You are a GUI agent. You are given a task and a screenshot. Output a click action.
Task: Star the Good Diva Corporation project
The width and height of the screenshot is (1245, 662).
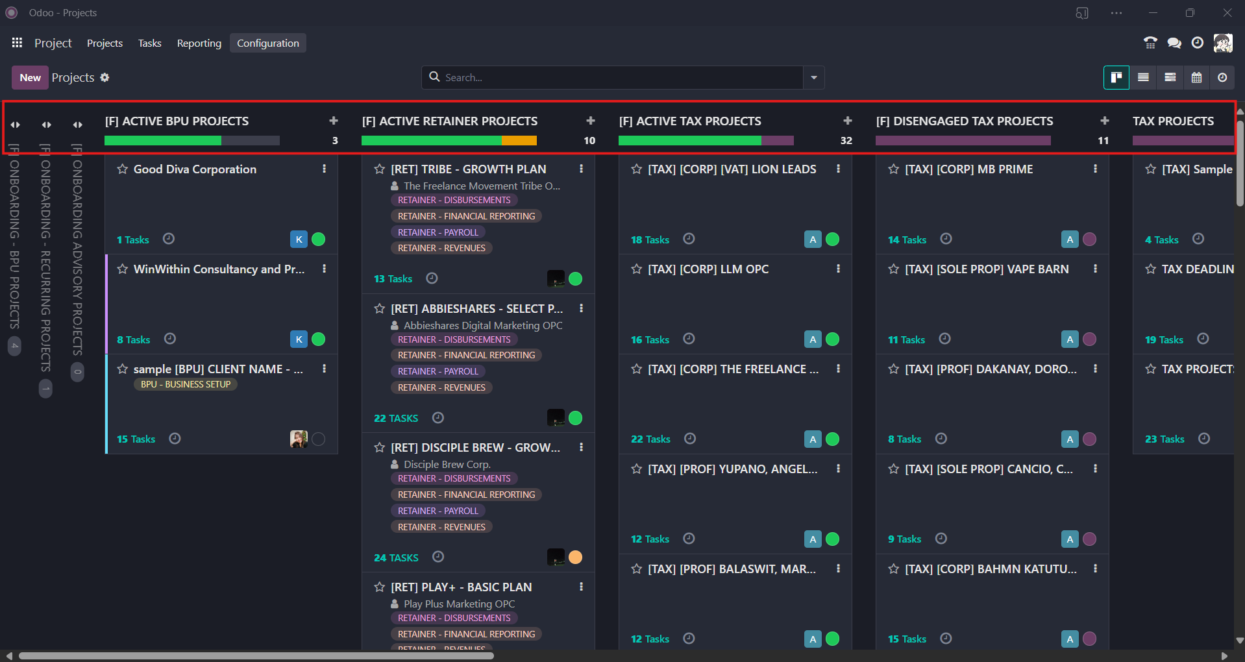point(122,169)
